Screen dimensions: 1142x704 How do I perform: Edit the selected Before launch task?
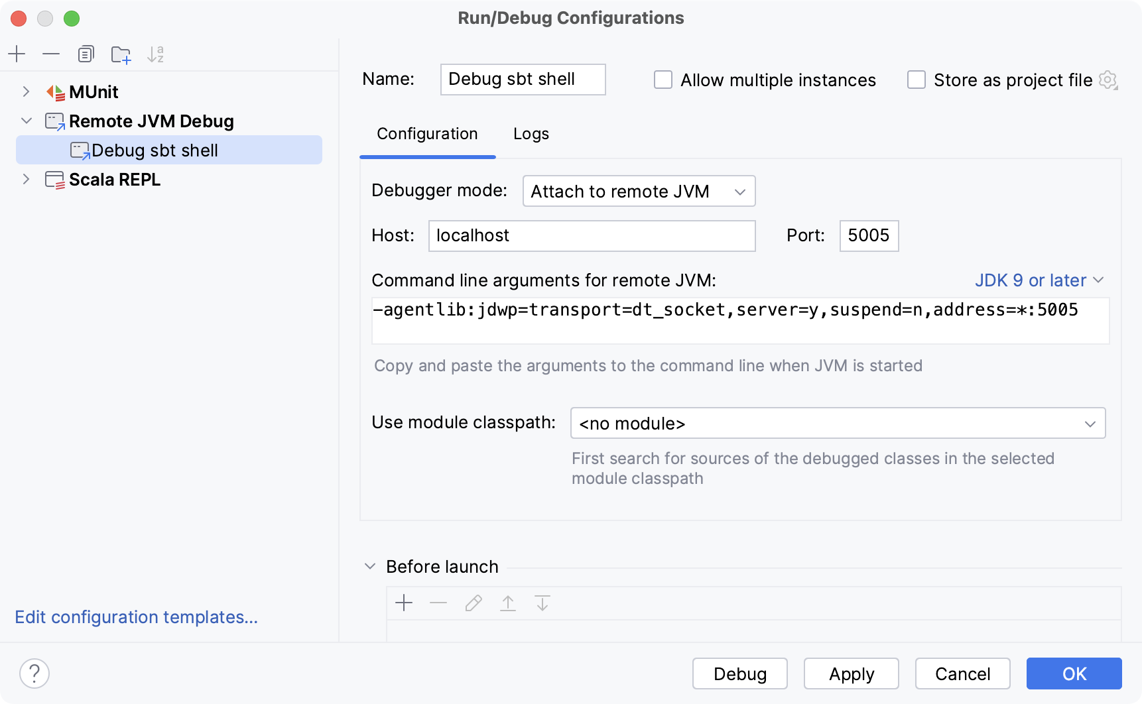point(473,603)
